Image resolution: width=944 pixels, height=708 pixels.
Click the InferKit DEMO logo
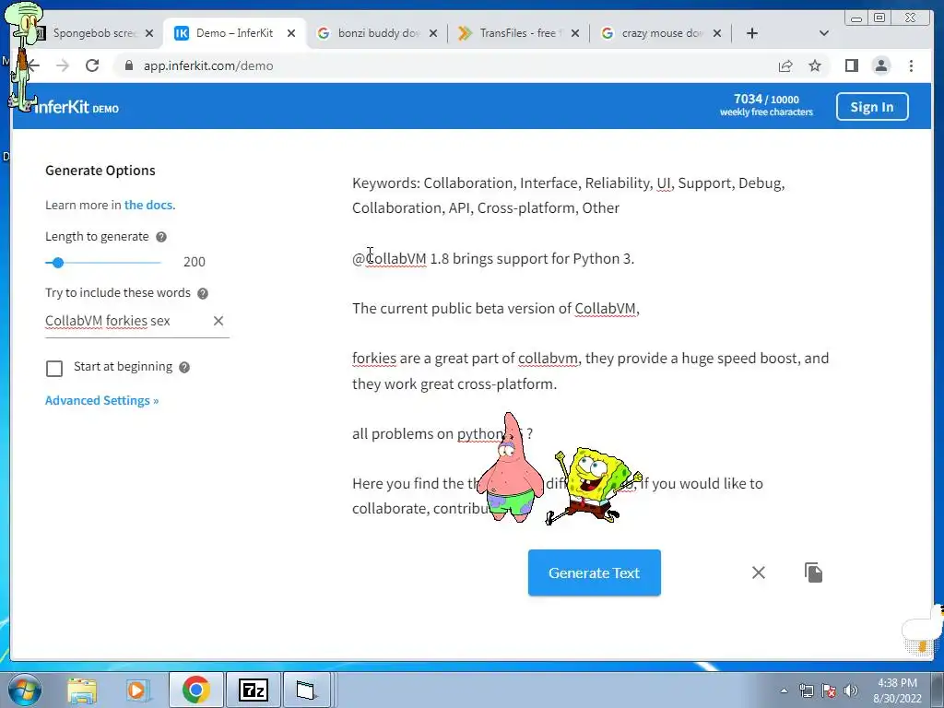tap(77, 107)
